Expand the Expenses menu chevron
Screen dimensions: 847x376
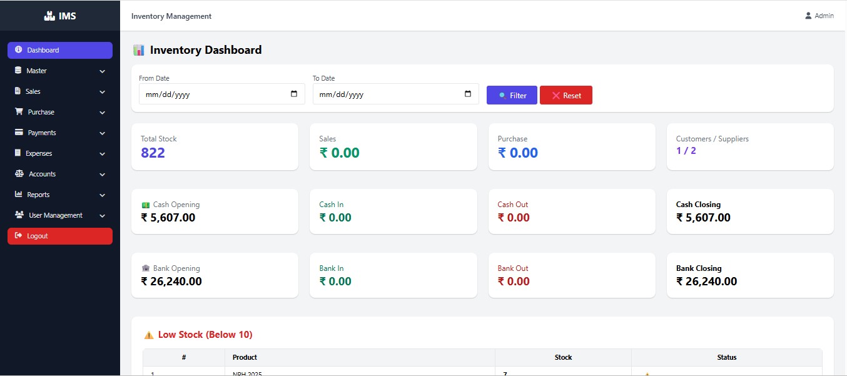(x=102, y=154)
